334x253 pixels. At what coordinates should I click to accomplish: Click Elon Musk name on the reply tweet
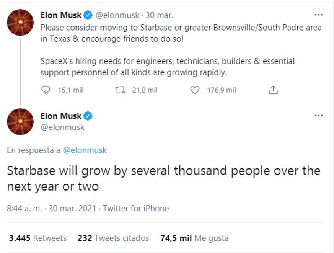point(61,116)
